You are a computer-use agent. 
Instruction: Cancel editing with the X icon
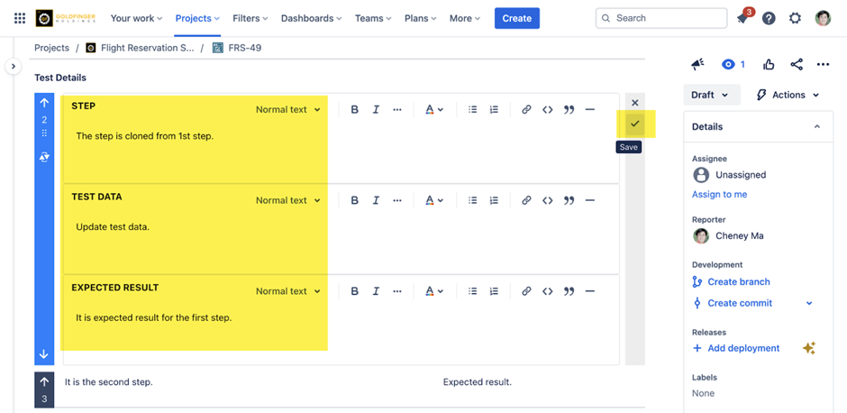point(635,103)
